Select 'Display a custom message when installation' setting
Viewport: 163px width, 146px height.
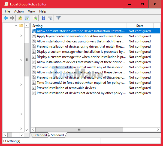81,52
